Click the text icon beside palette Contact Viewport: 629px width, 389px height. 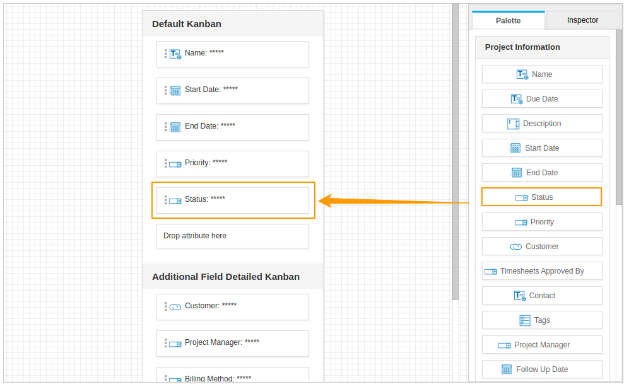click(x=520, y=296)
